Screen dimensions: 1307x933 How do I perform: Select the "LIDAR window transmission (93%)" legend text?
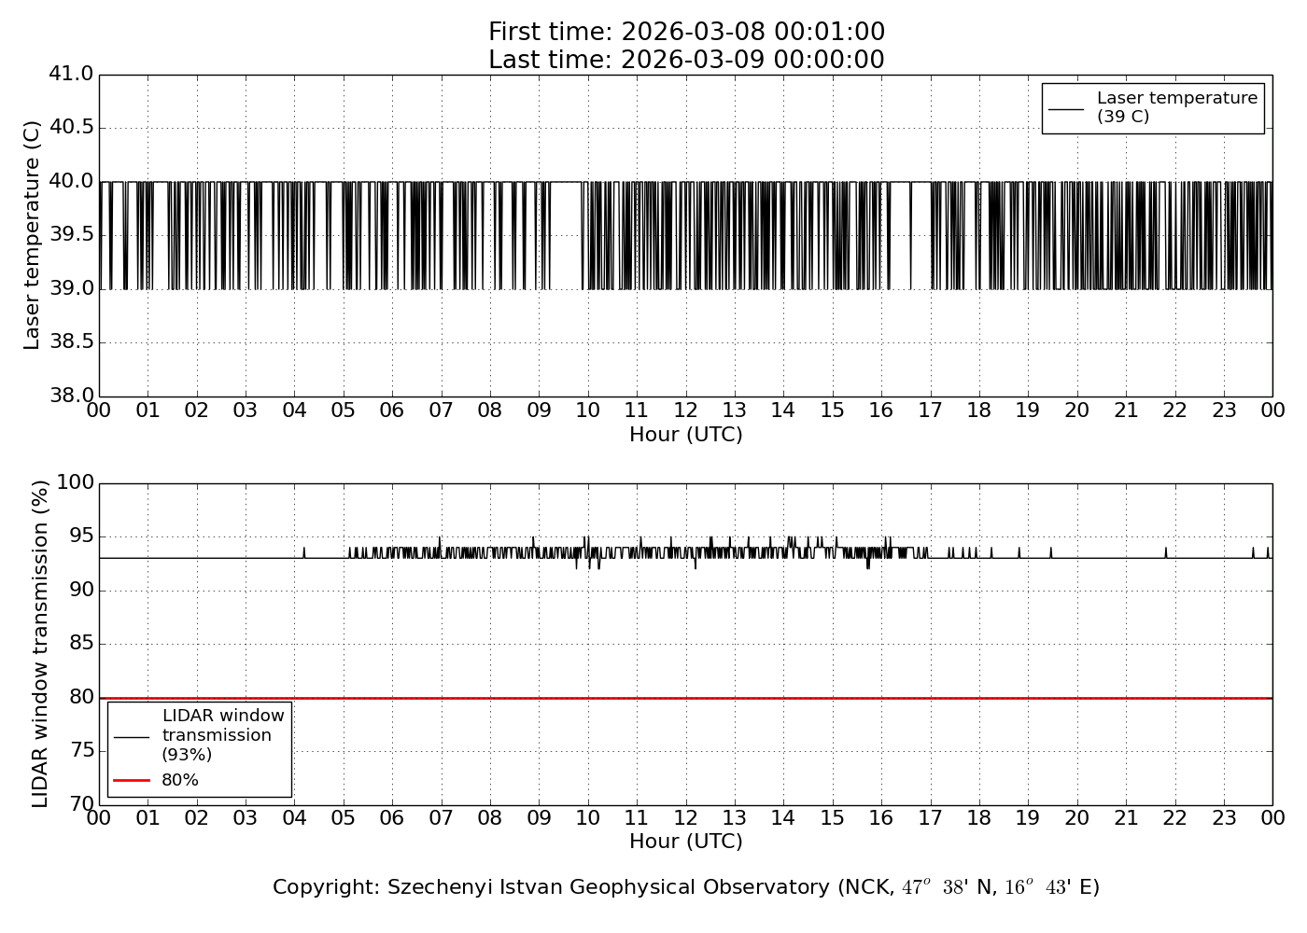(x=222, y=735)
